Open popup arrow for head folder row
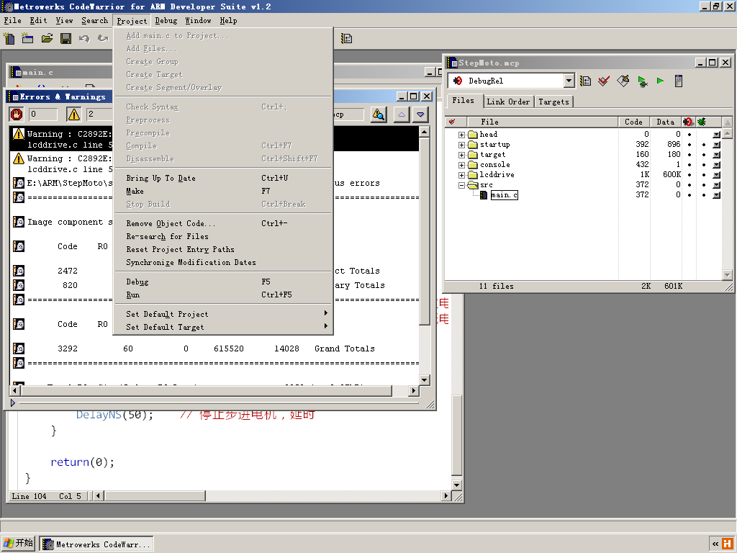This screenshot has height=553, width=737. click(716, 135)
